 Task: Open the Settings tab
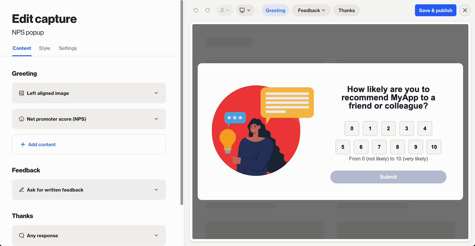pos(68,48)
